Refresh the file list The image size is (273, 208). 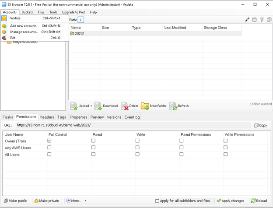pos(173,106)
